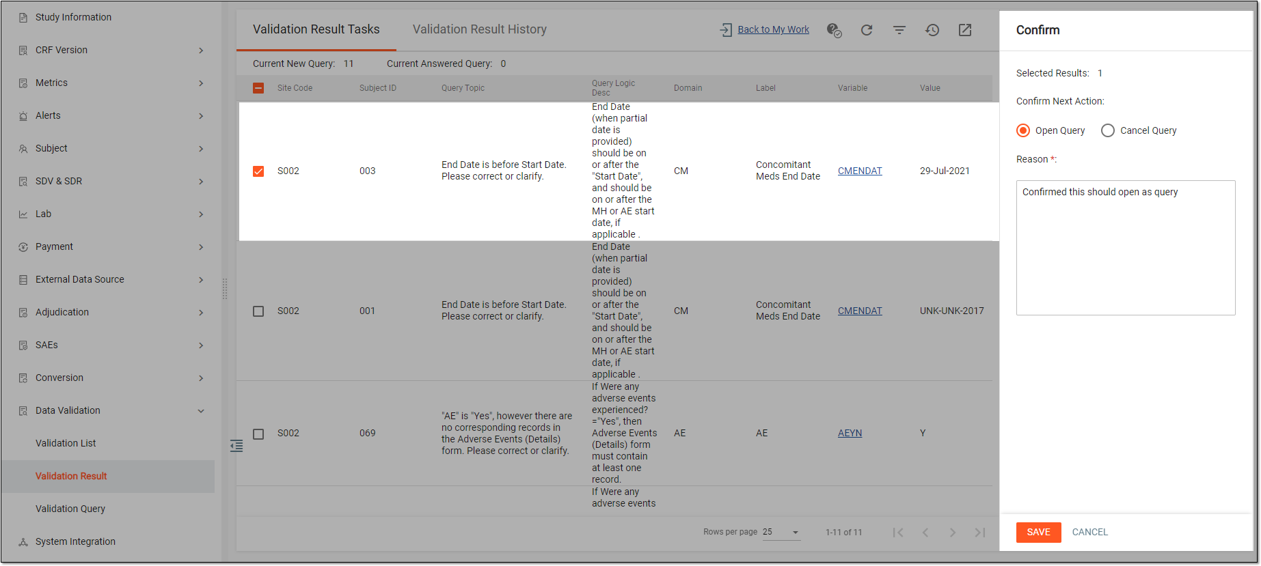Click the SDV & SDR sidebar icon
The width and height of the screenshot is (1261, 566).
23,182
